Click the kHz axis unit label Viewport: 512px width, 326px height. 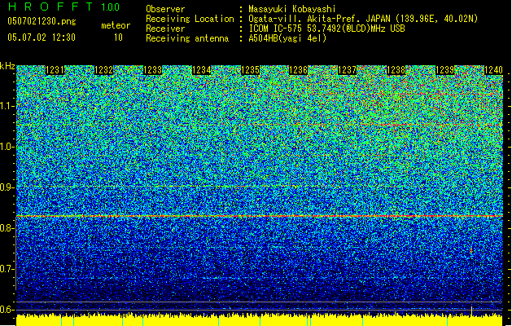(7, 66)
